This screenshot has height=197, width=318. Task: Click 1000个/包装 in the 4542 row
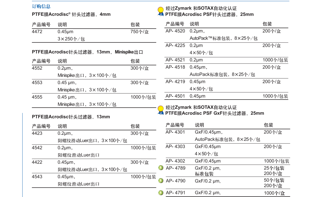coord(143,148)
